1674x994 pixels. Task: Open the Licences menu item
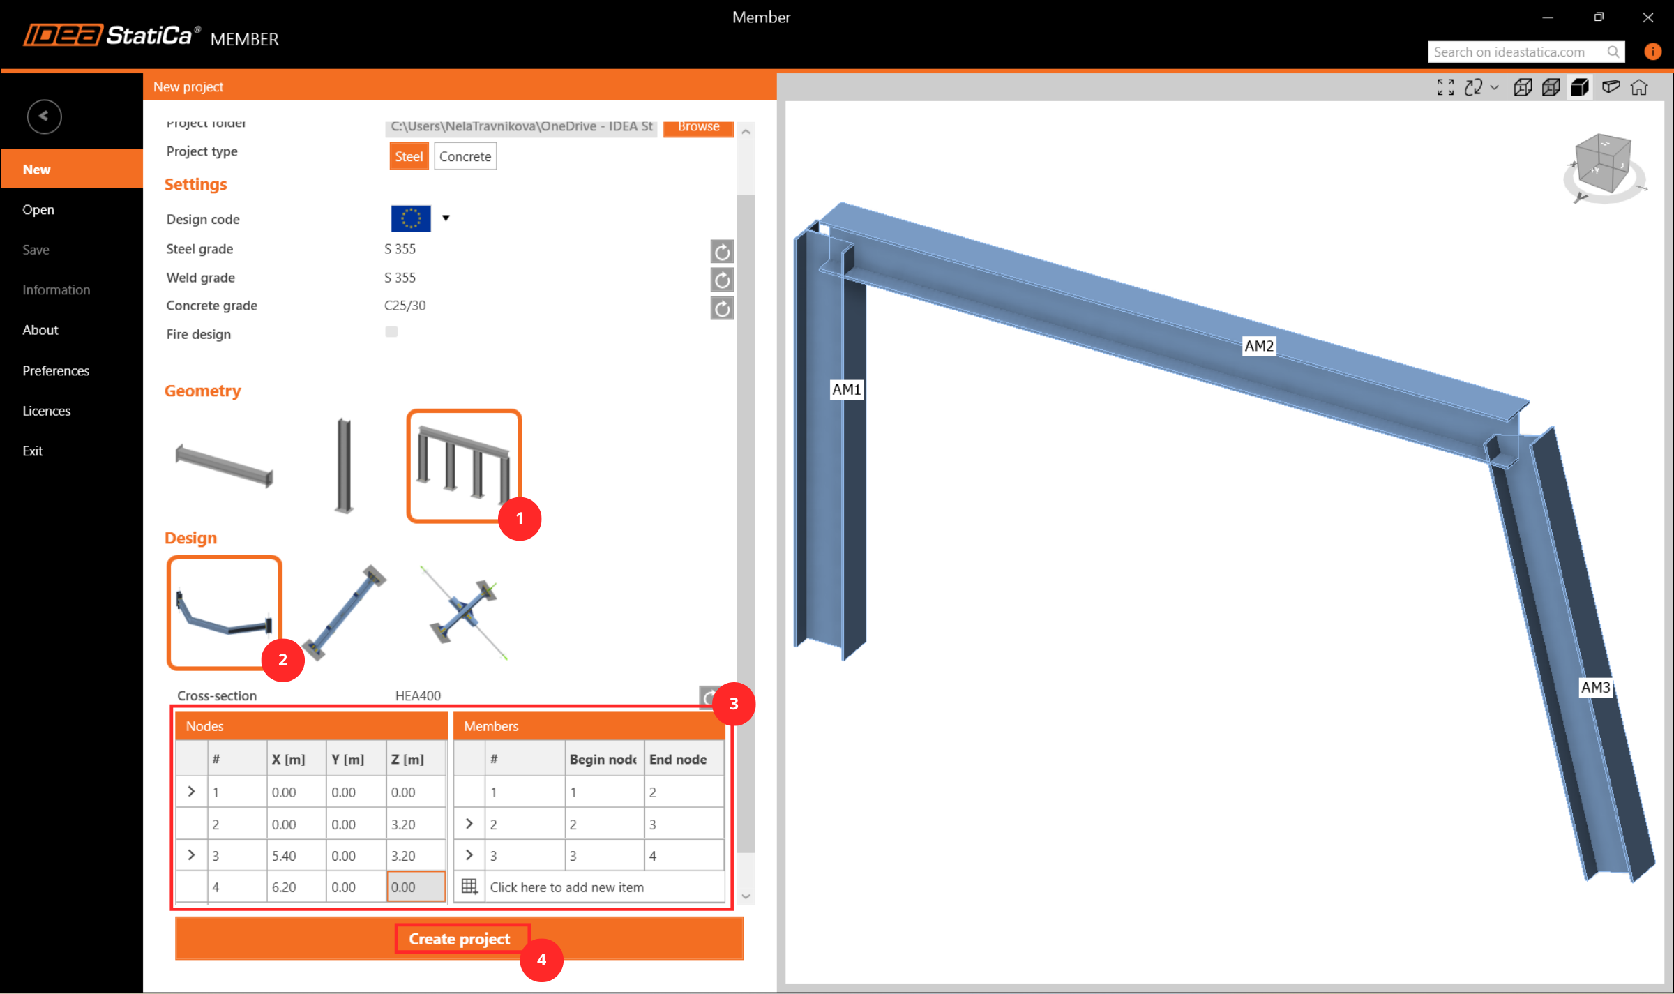(x=46, y=411)
